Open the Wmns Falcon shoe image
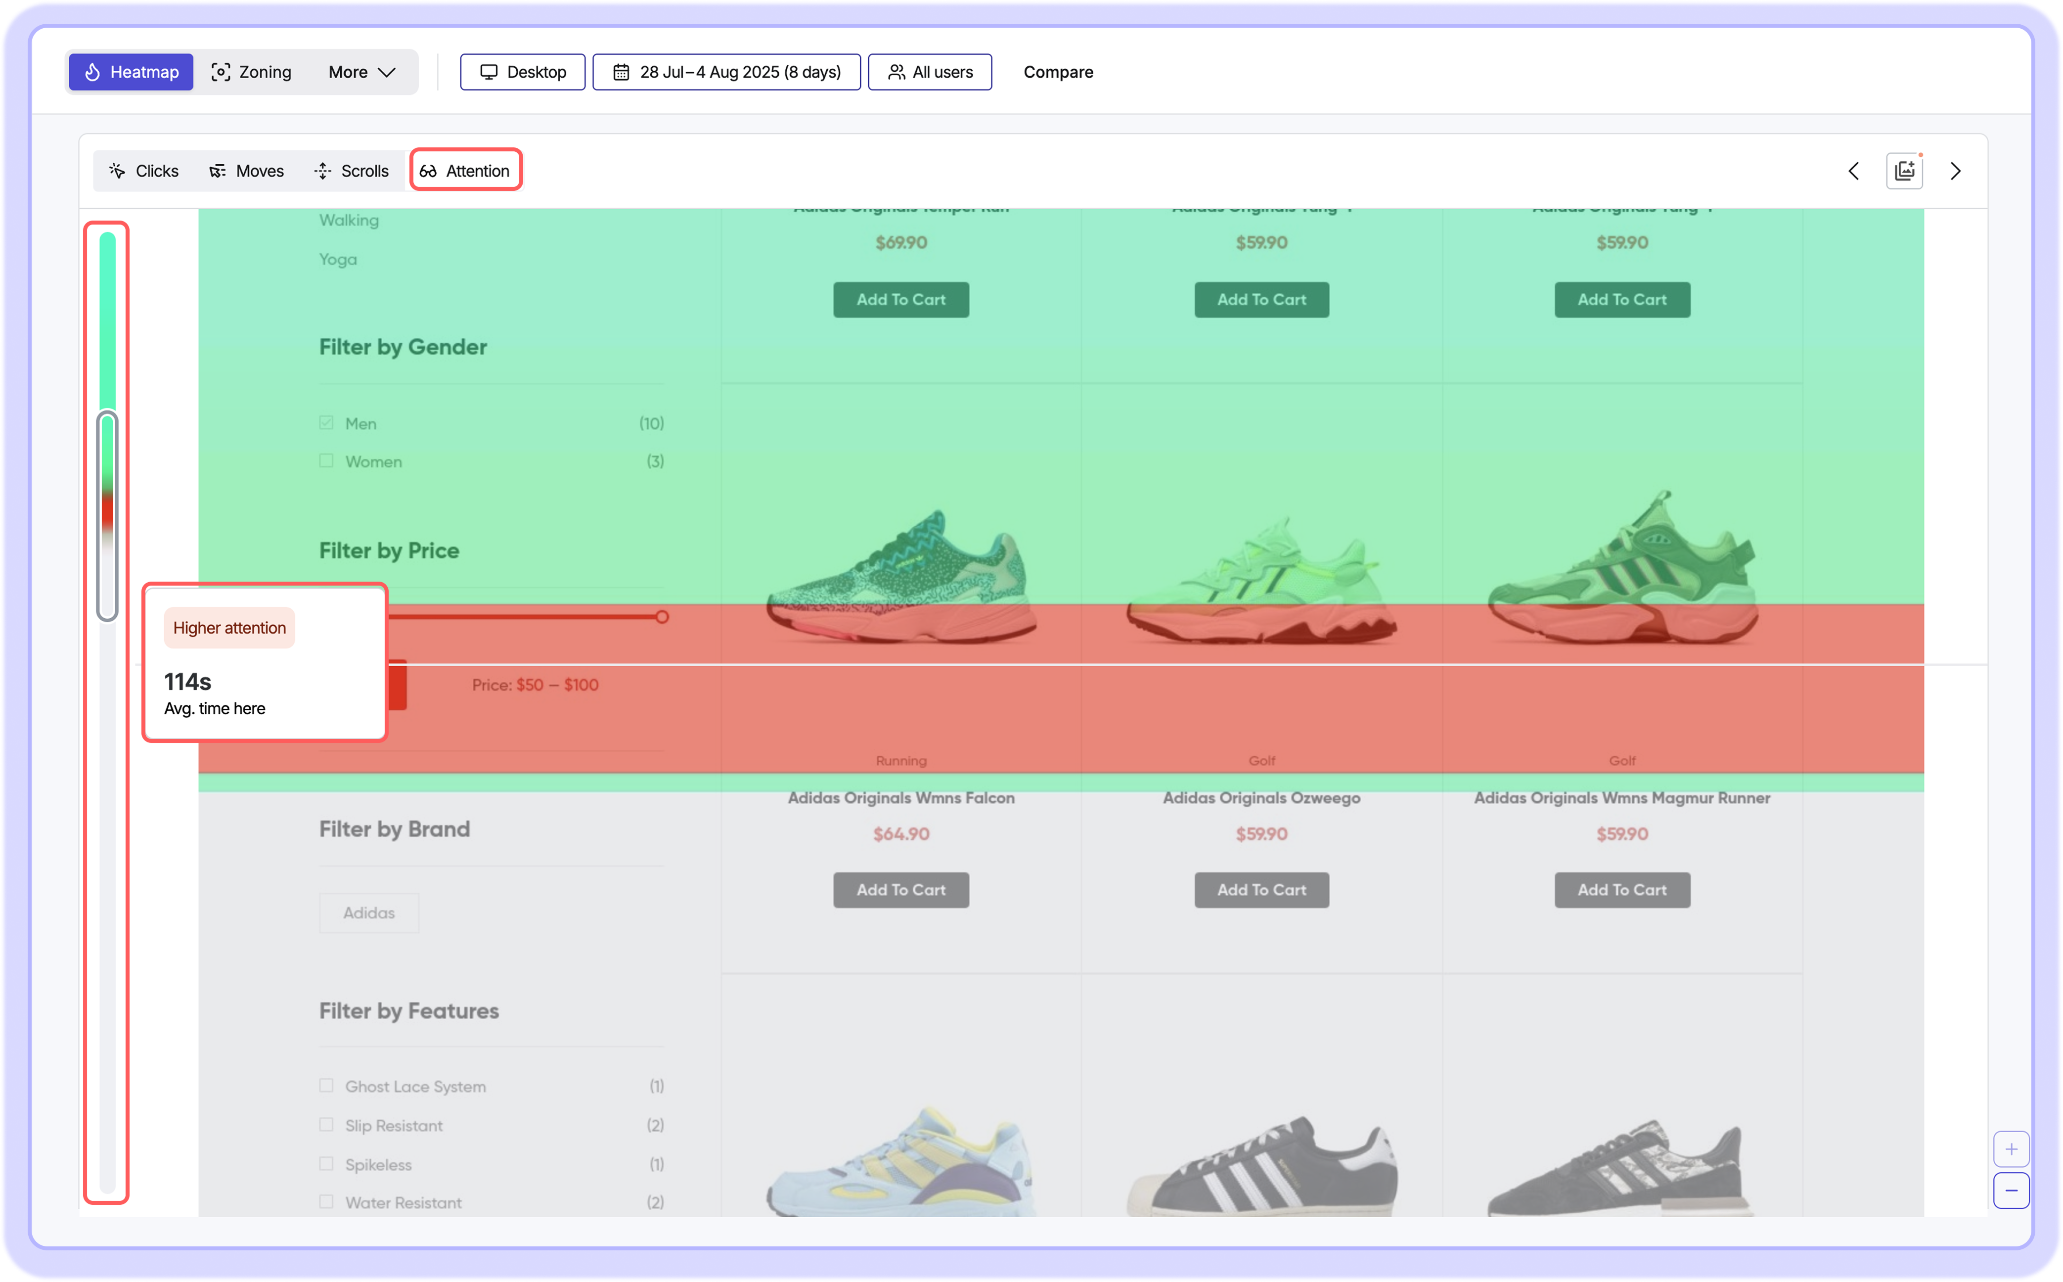This screenshot has width=2063, height=1282. tap(901, 578)
